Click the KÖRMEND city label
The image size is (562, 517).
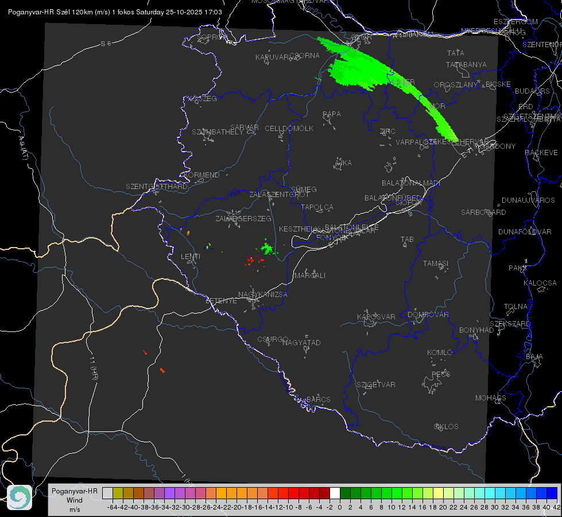pos(201,175)
